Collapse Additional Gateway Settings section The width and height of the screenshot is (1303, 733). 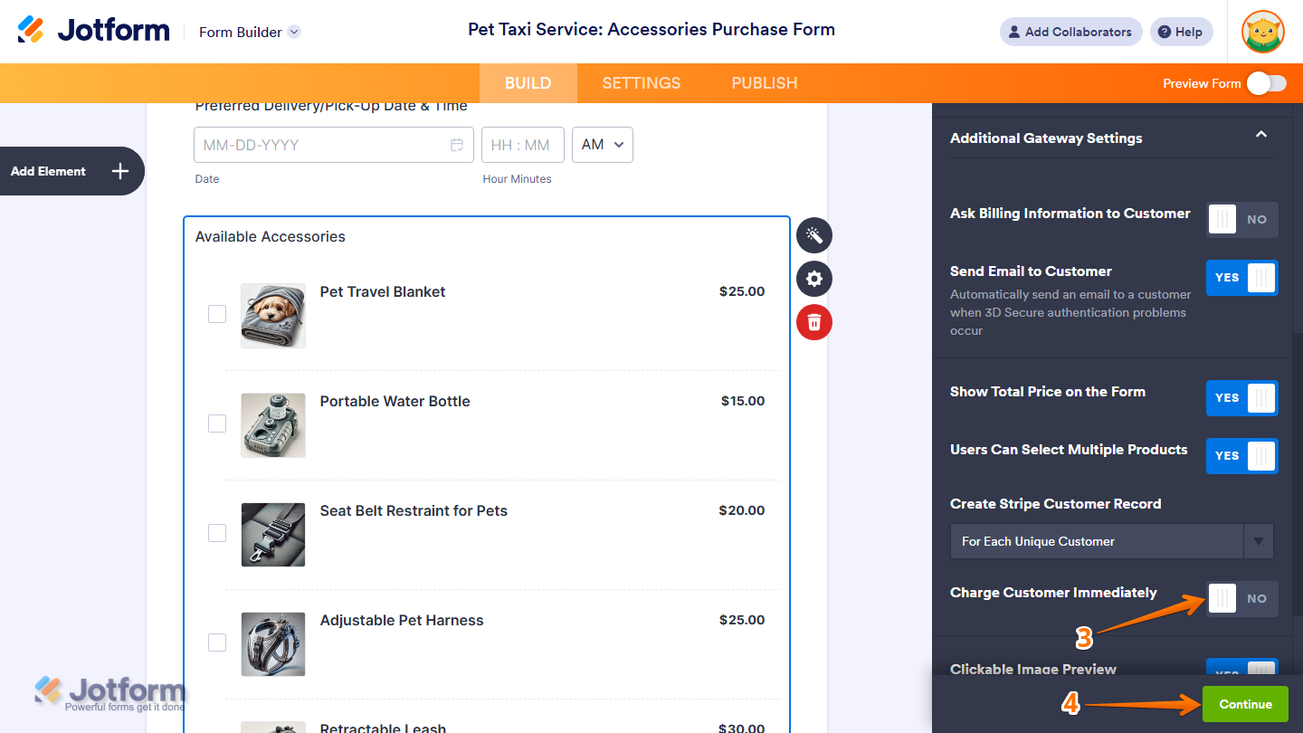tap(1260, 136)
